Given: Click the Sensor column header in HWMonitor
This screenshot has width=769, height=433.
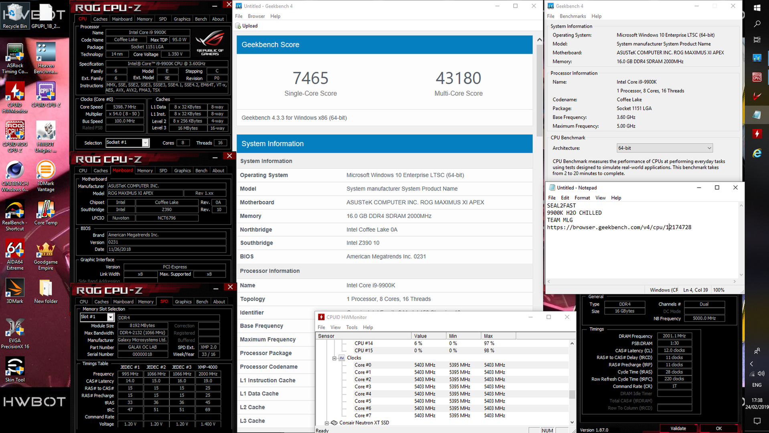Looking at the screenshot, I should (364, 336).
